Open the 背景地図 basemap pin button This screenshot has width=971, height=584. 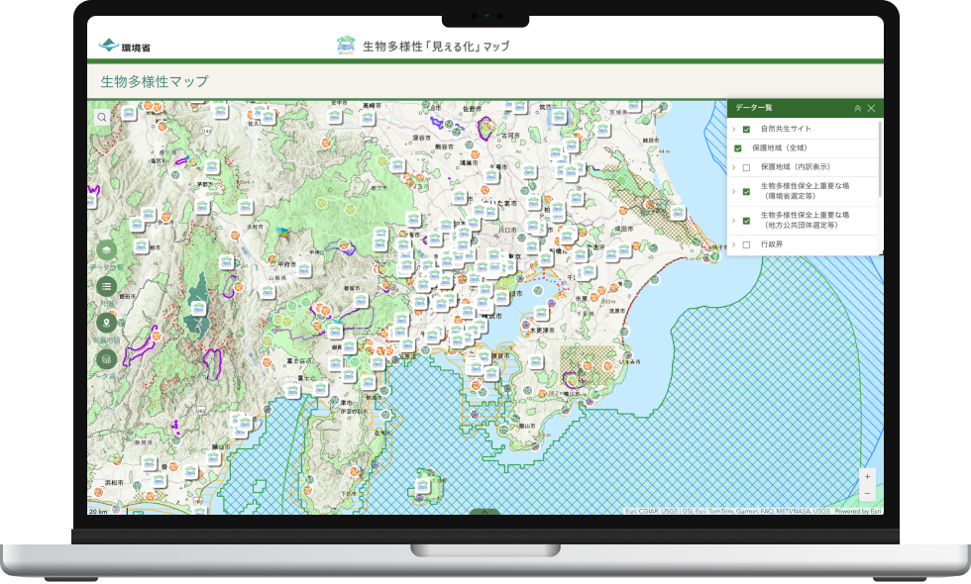(106, 323)
